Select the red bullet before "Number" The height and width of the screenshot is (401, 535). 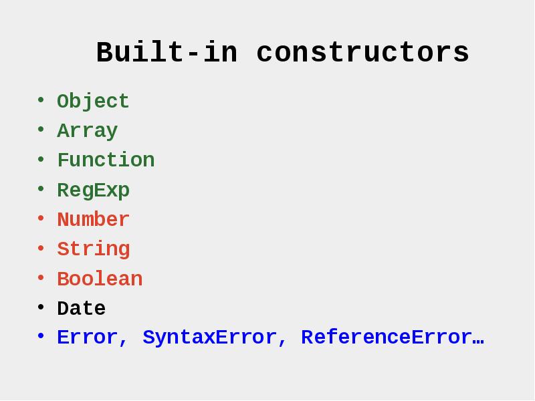(41, 219)
